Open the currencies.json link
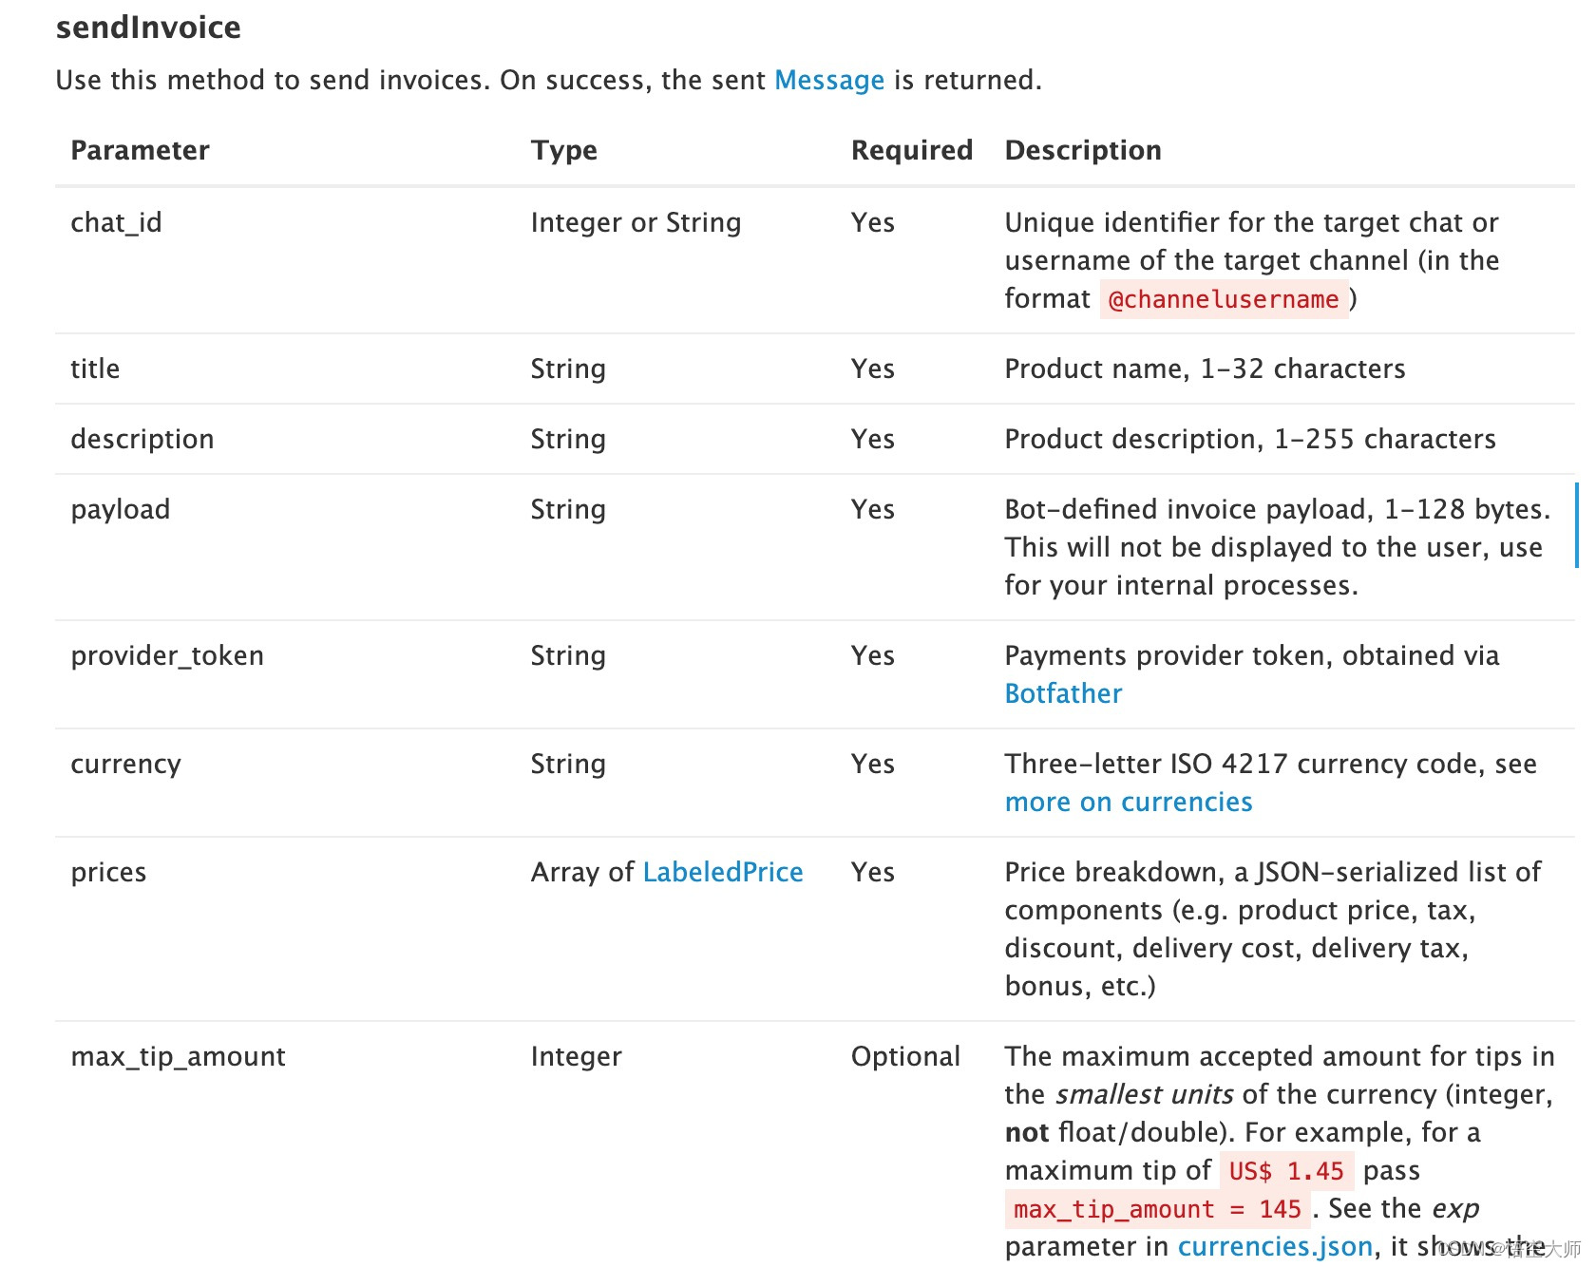The image size is (1596, 1267). (x=1275, y=1246)
